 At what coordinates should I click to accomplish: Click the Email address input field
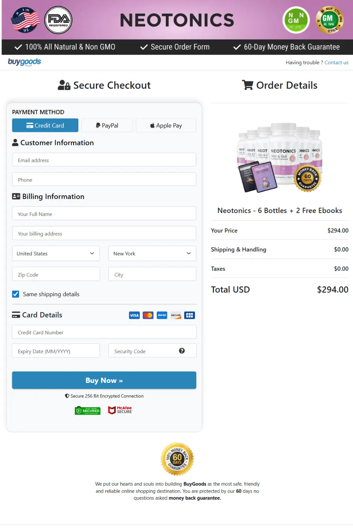coord(104,160)
